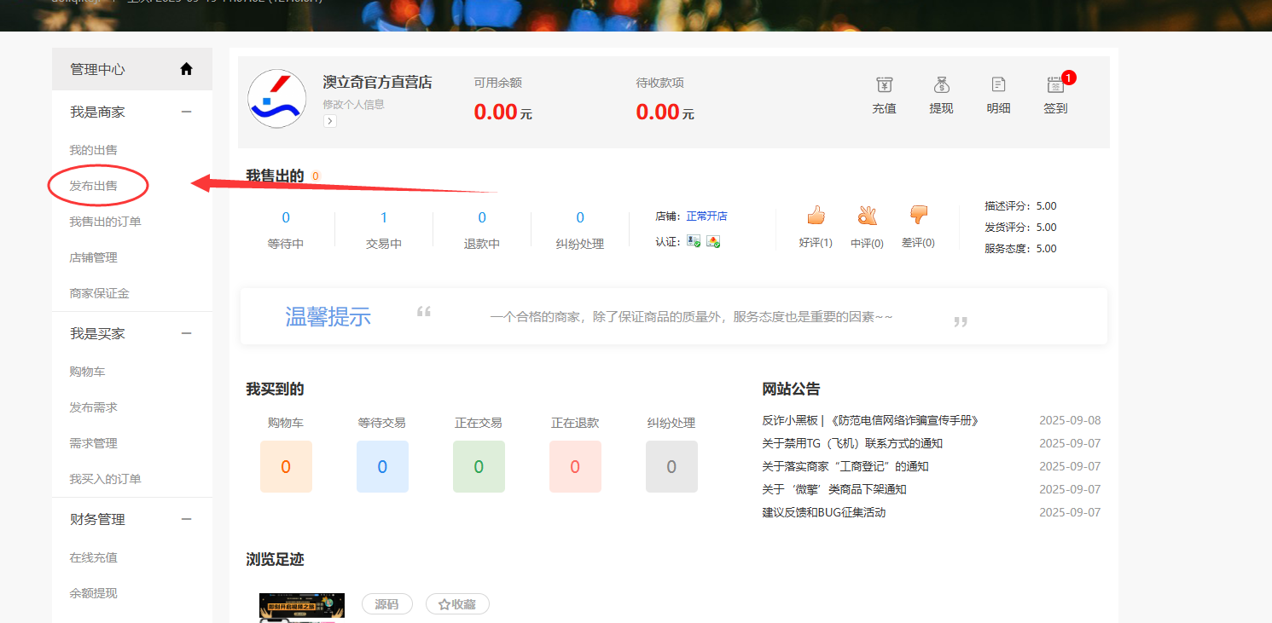Screen dimensions: 1272x623
Task: Collapse the 财务管理 section
Action: [186, 519]
